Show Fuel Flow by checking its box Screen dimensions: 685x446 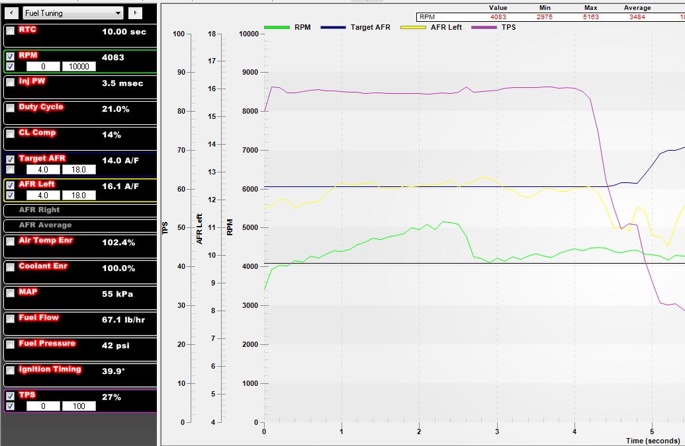click(10, 319)
